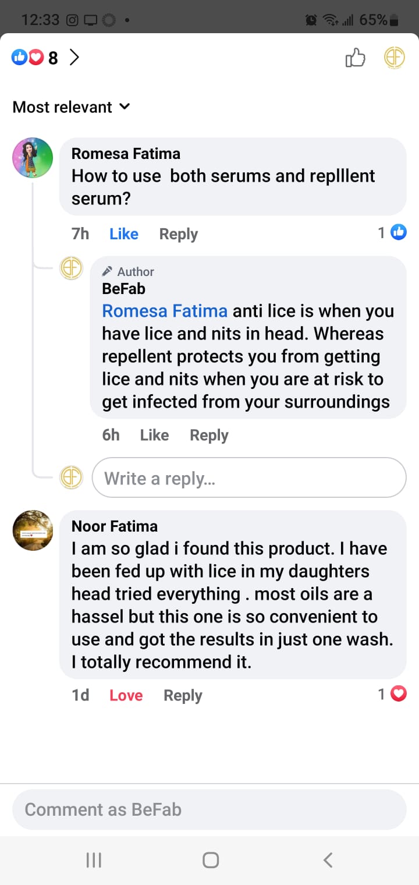419x885 pixels.
Task: Tap the Comment as BeFab input field
Action: pos(210,809)
